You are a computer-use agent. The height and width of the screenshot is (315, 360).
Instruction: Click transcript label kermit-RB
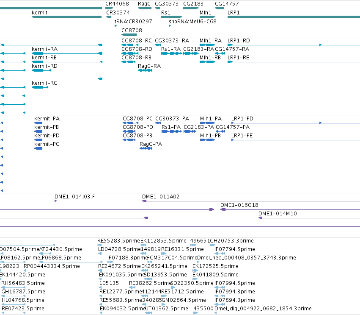[x=44, y=58]
